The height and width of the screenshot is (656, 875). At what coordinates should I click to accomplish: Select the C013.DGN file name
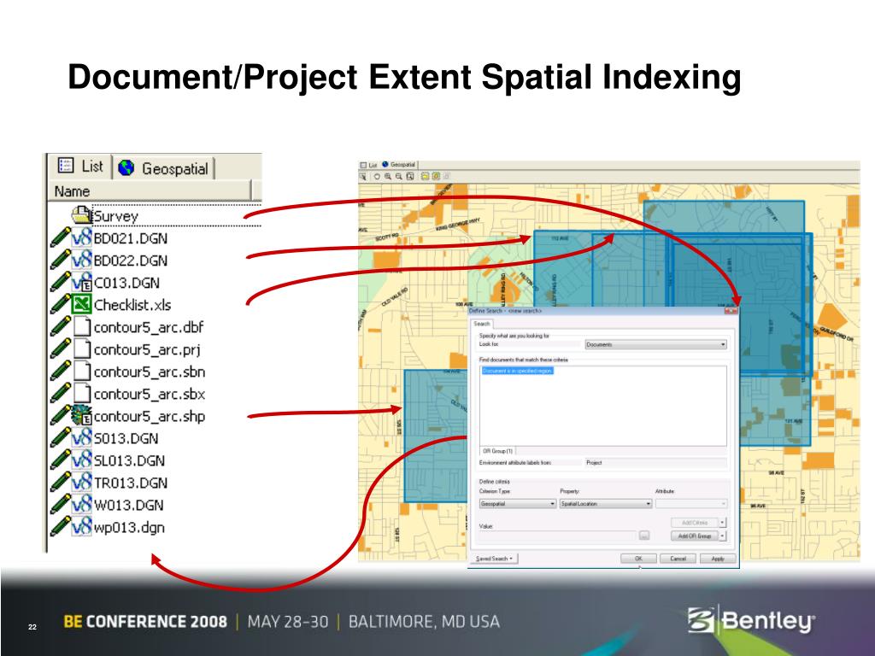(x=126, y=283)
